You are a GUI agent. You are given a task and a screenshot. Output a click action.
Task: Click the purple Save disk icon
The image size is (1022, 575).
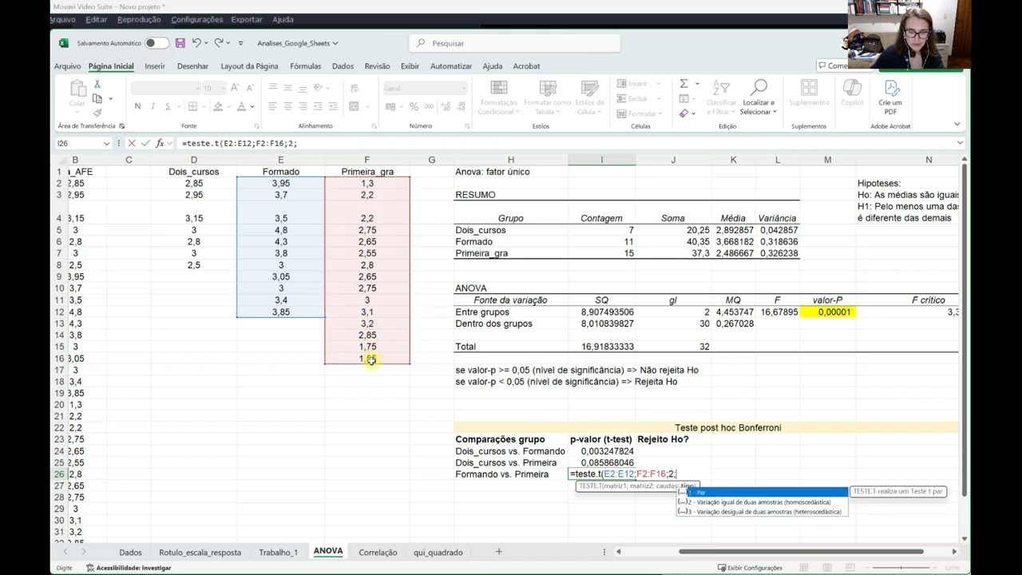180,43
